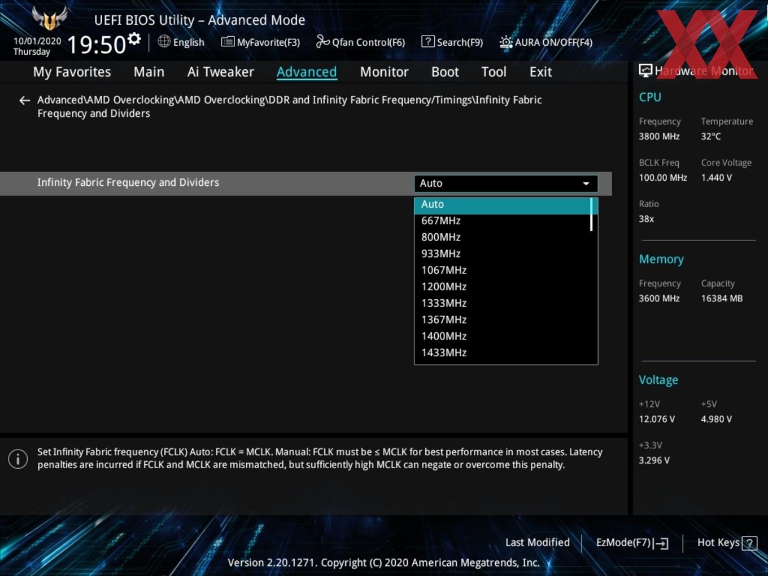This screenshot has height=576, width=768.
Task: Click the AURA light bulb icon
Action: tap(506, 42)
